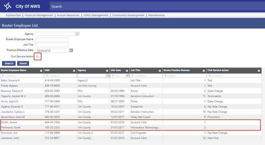Open gear menu for Civil Service Action column
The image size is (265, 145).
tap(259, 71)
